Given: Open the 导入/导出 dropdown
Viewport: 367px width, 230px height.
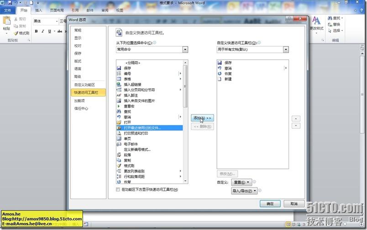Looking at the screenshot, I should [244, 191].
